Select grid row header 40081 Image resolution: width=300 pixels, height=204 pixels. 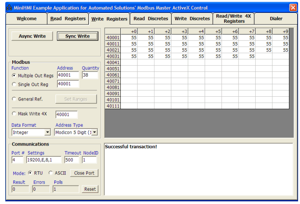point(113,87)
